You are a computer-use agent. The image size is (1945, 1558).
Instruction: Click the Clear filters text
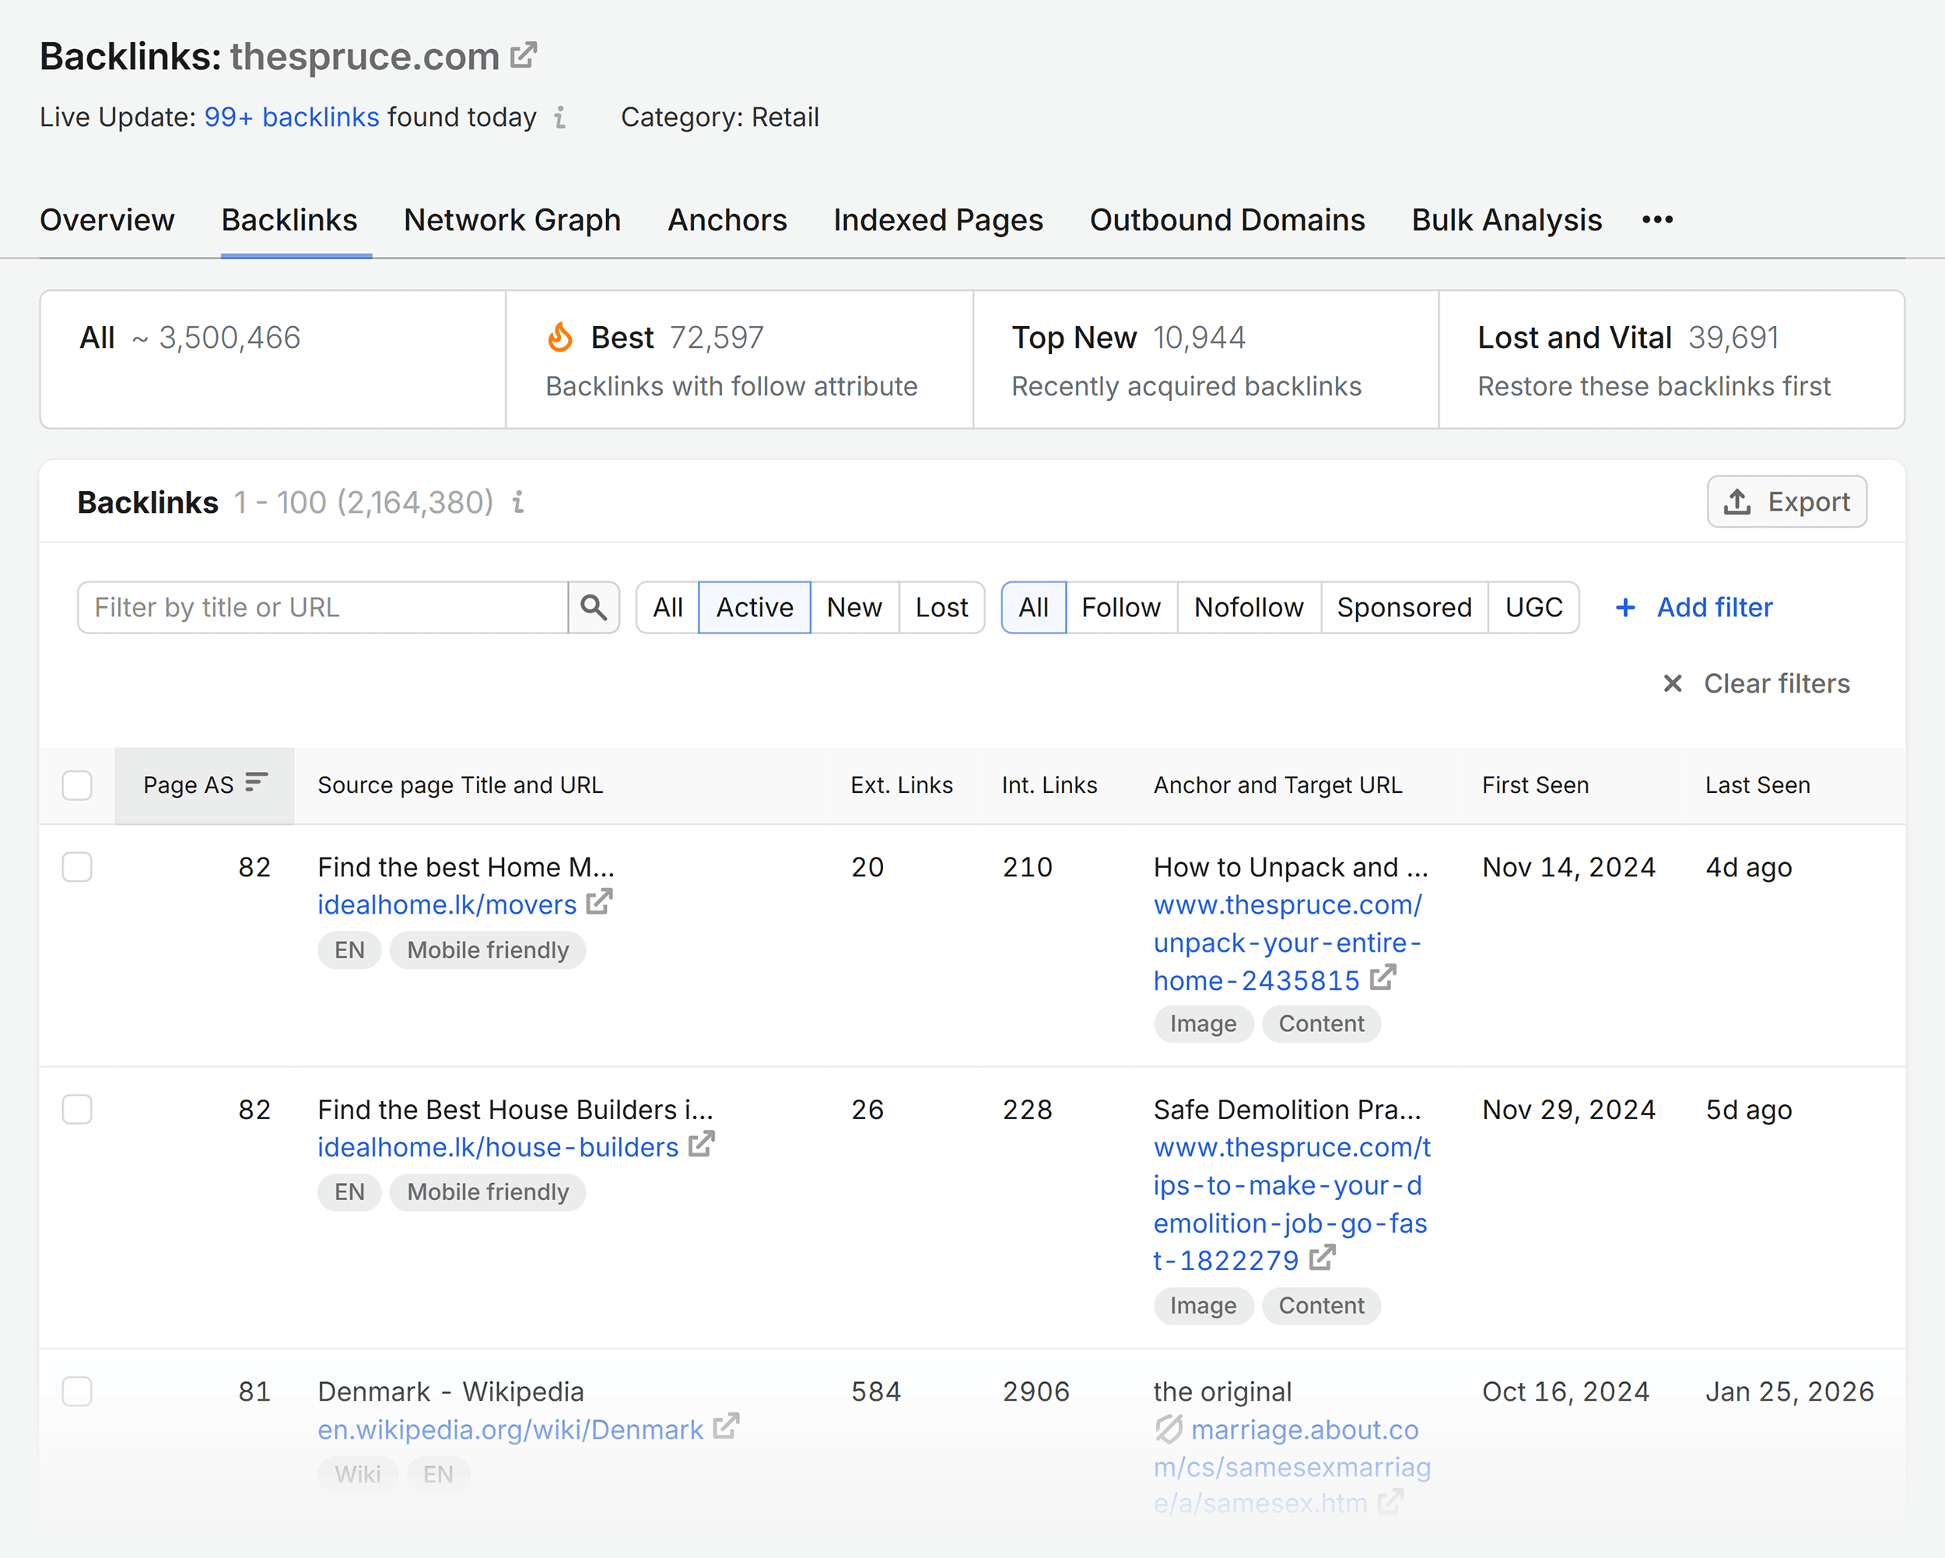pos(1776,684)
